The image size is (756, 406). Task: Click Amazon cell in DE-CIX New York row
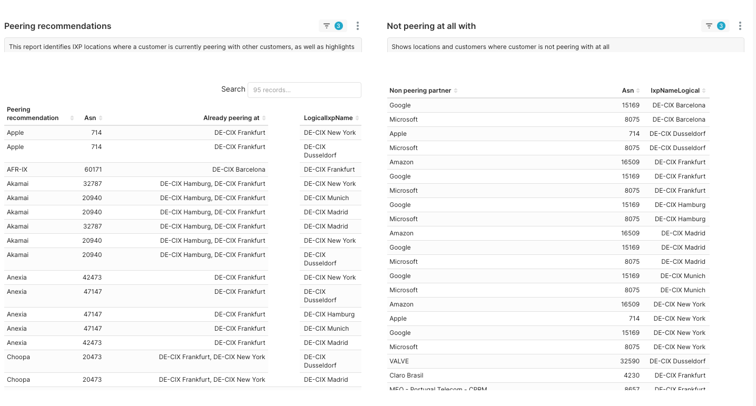[x=401, y=304]
